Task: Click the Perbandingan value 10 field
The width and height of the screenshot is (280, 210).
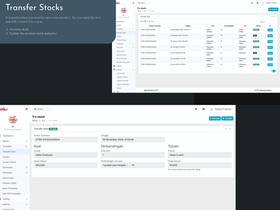Action: pyautogui.click(x=147, y=165)
